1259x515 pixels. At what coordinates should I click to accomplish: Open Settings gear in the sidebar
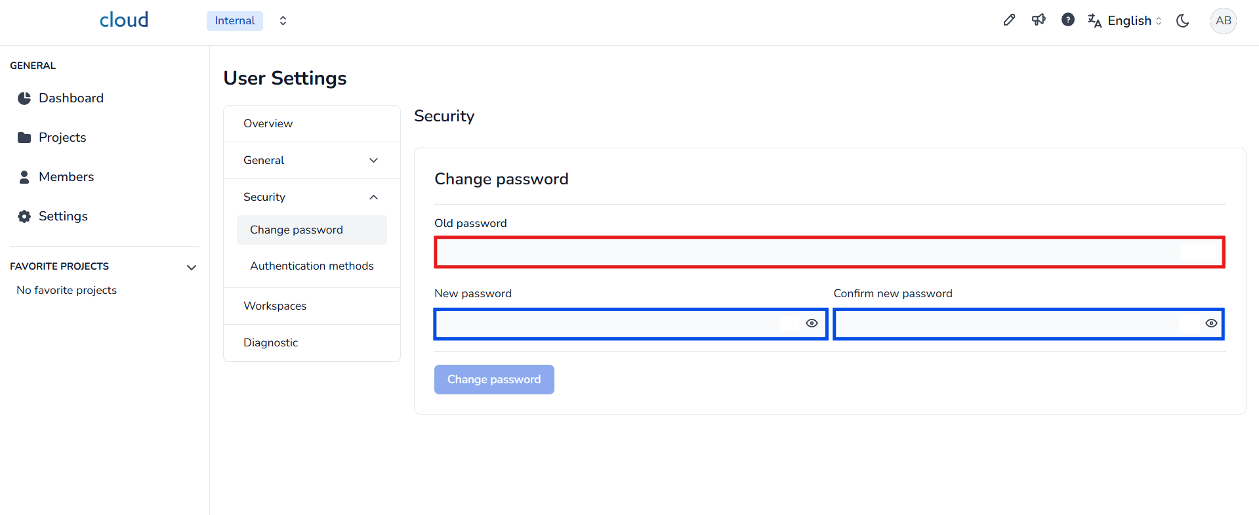(63, 216)
